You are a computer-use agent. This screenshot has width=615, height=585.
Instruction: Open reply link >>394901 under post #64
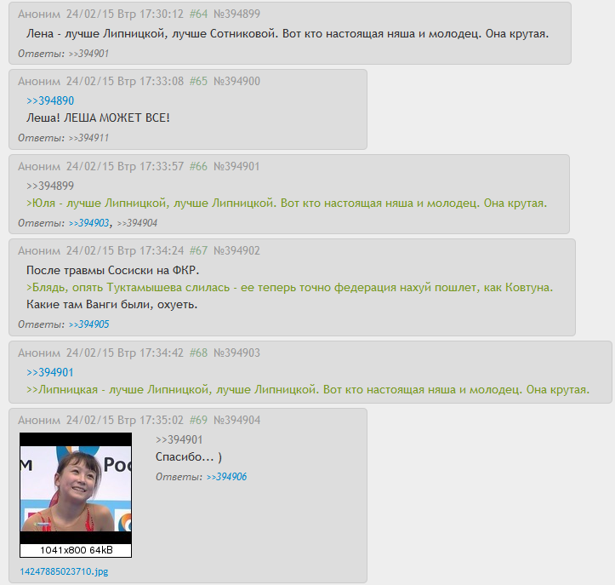88,54
